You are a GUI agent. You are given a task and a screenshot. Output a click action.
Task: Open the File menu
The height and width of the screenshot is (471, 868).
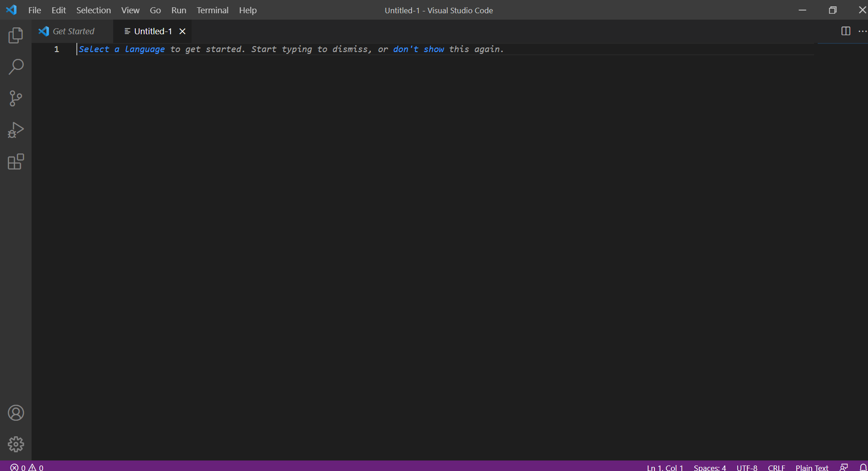click(35, 10)
